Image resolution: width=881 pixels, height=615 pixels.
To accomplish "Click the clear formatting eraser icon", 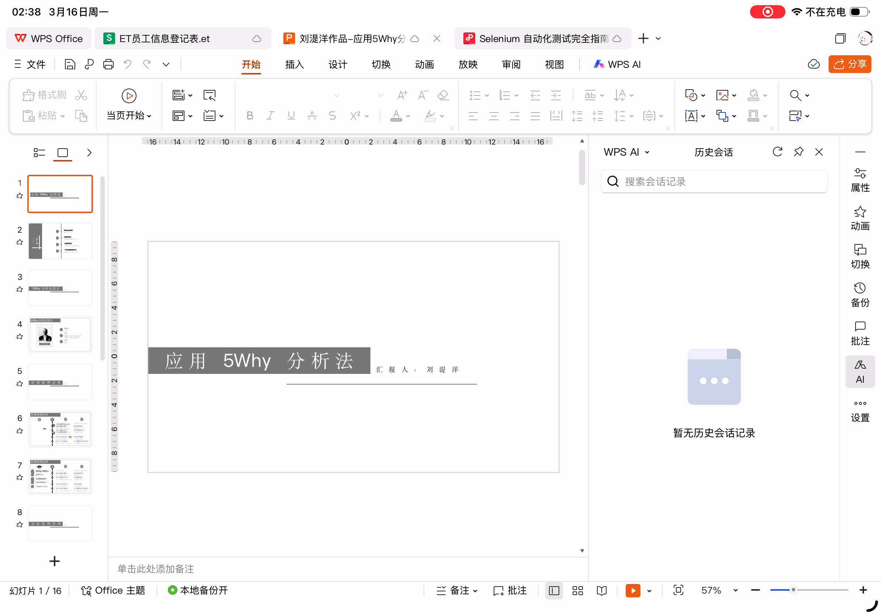I will 443,95.
